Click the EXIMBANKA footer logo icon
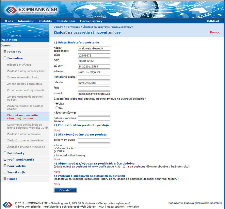The height and width of the screenshot is (209, 225). [7, 205]
